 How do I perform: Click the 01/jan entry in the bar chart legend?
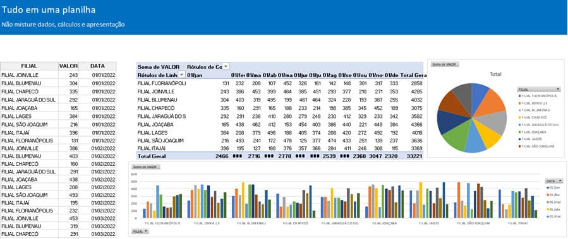553,188
